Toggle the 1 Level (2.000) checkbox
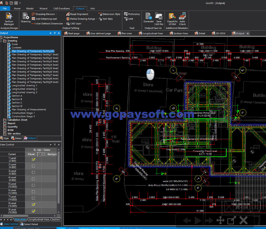266x229 pixels. (33, 160)
